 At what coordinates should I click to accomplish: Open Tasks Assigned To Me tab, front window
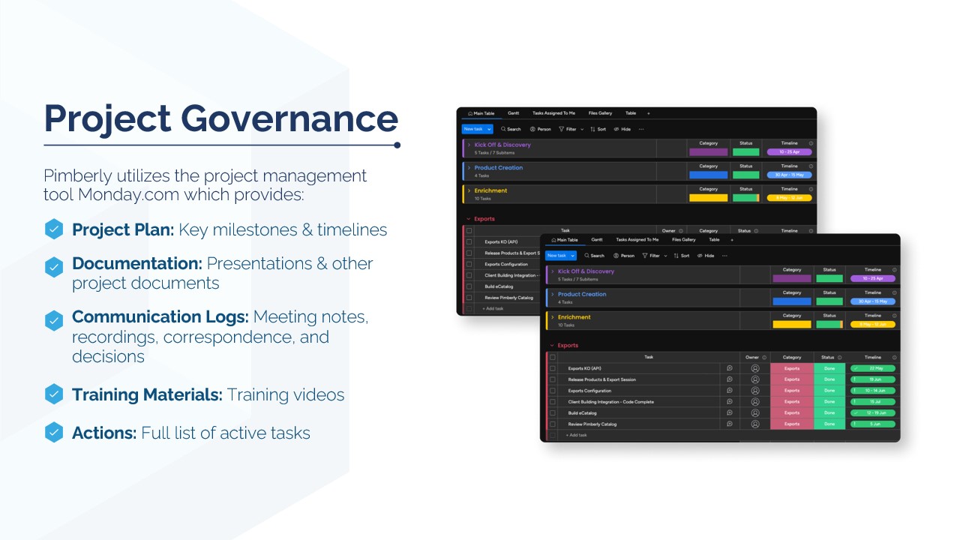tap(637, 240)
